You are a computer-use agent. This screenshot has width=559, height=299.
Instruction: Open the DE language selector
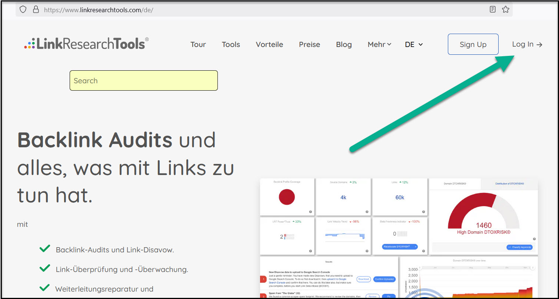coord(414,44)
